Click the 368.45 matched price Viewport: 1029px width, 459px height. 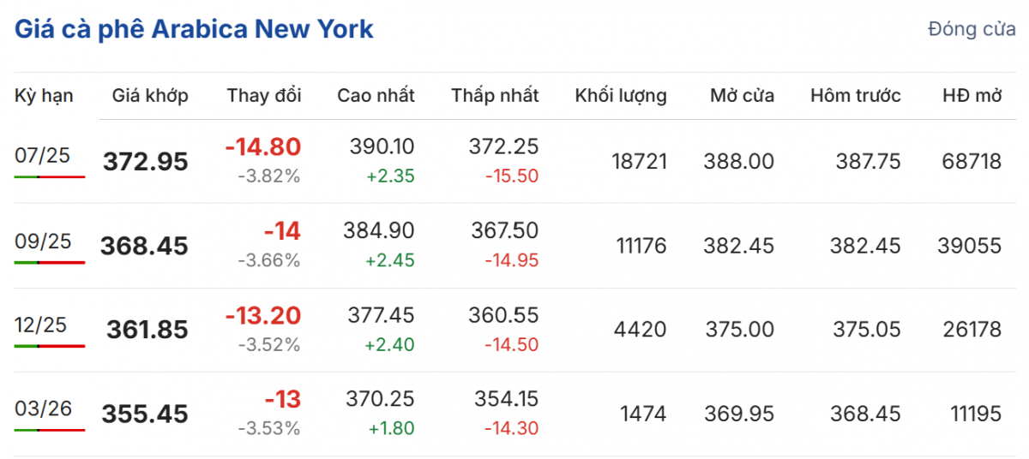pyautogui.click(x=144, y=246)
